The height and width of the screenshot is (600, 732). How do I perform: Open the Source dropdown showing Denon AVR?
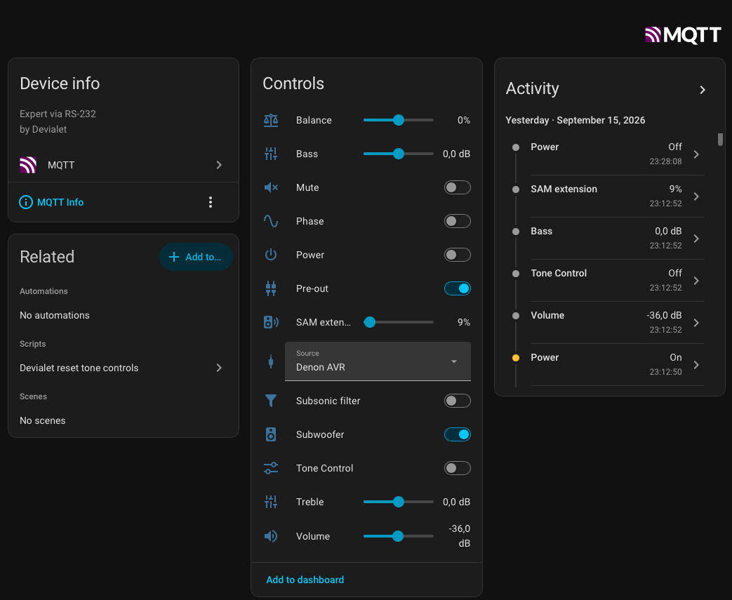378,361
